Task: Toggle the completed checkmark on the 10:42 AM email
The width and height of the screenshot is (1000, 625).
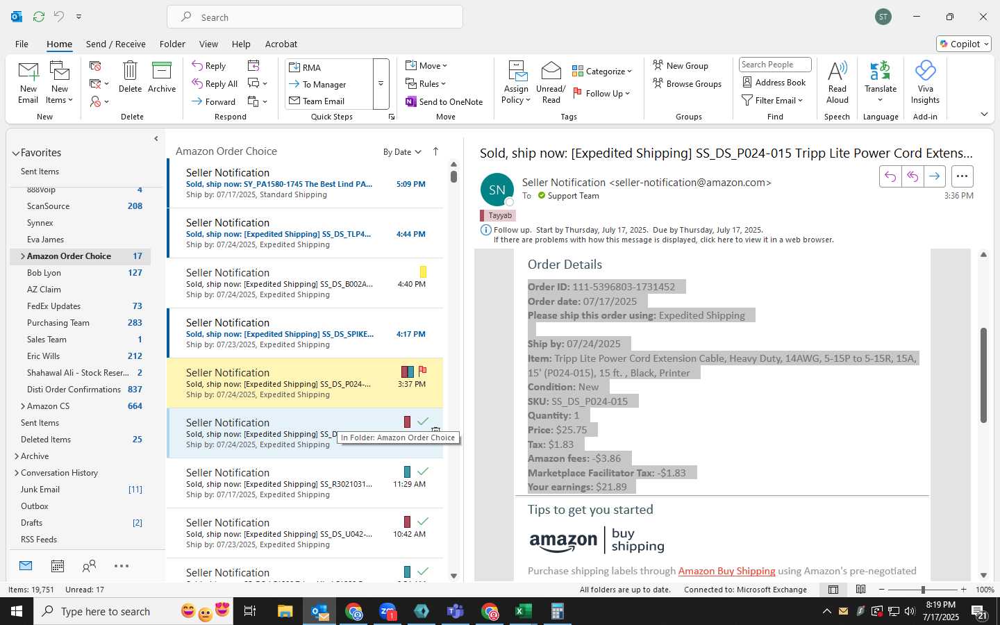Action: [422, 522]
